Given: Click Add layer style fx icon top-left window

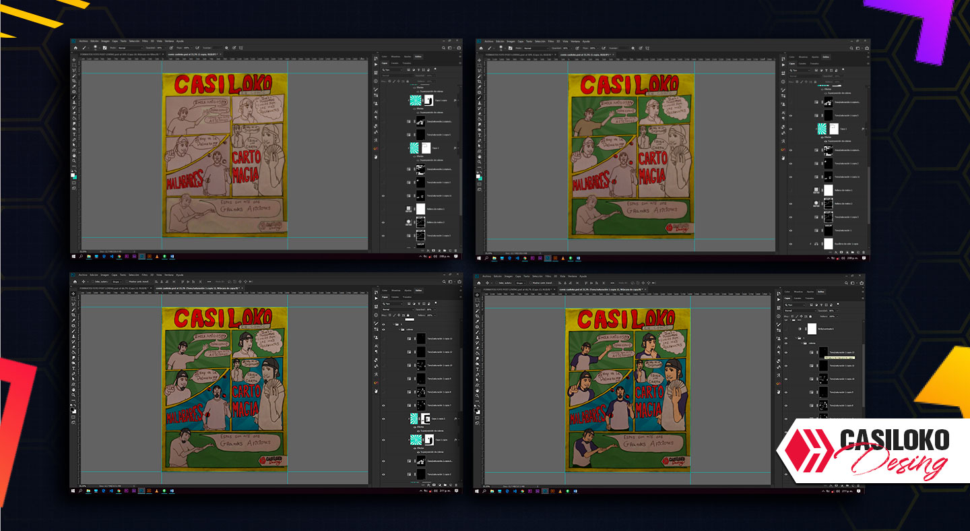Looking at the screenshot, I should click(428, 250).
